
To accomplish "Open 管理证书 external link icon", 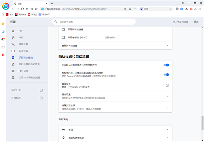I will point(167,85).
